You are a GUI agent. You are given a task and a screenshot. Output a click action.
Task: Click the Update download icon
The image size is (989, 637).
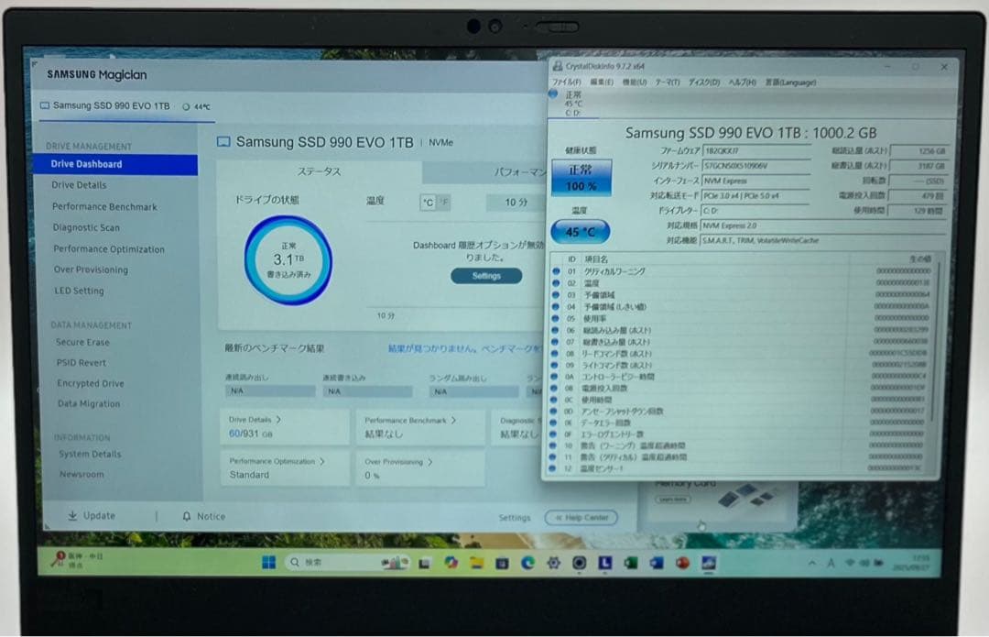[72, 516]
